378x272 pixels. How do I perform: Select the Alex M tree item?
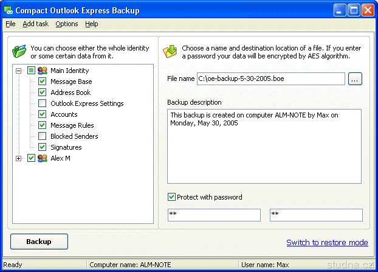pos(60,158)
